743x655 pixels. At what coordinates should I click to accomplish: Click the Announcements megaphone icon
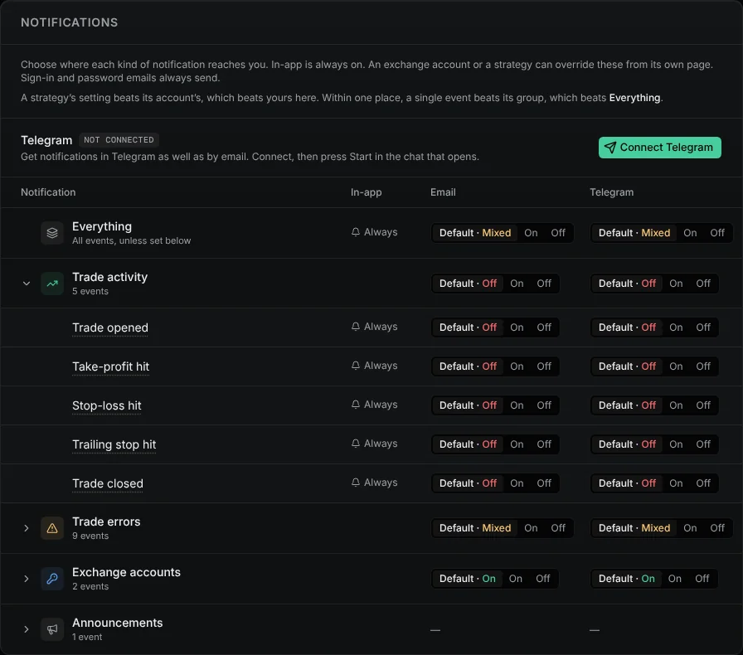(52, 629)
